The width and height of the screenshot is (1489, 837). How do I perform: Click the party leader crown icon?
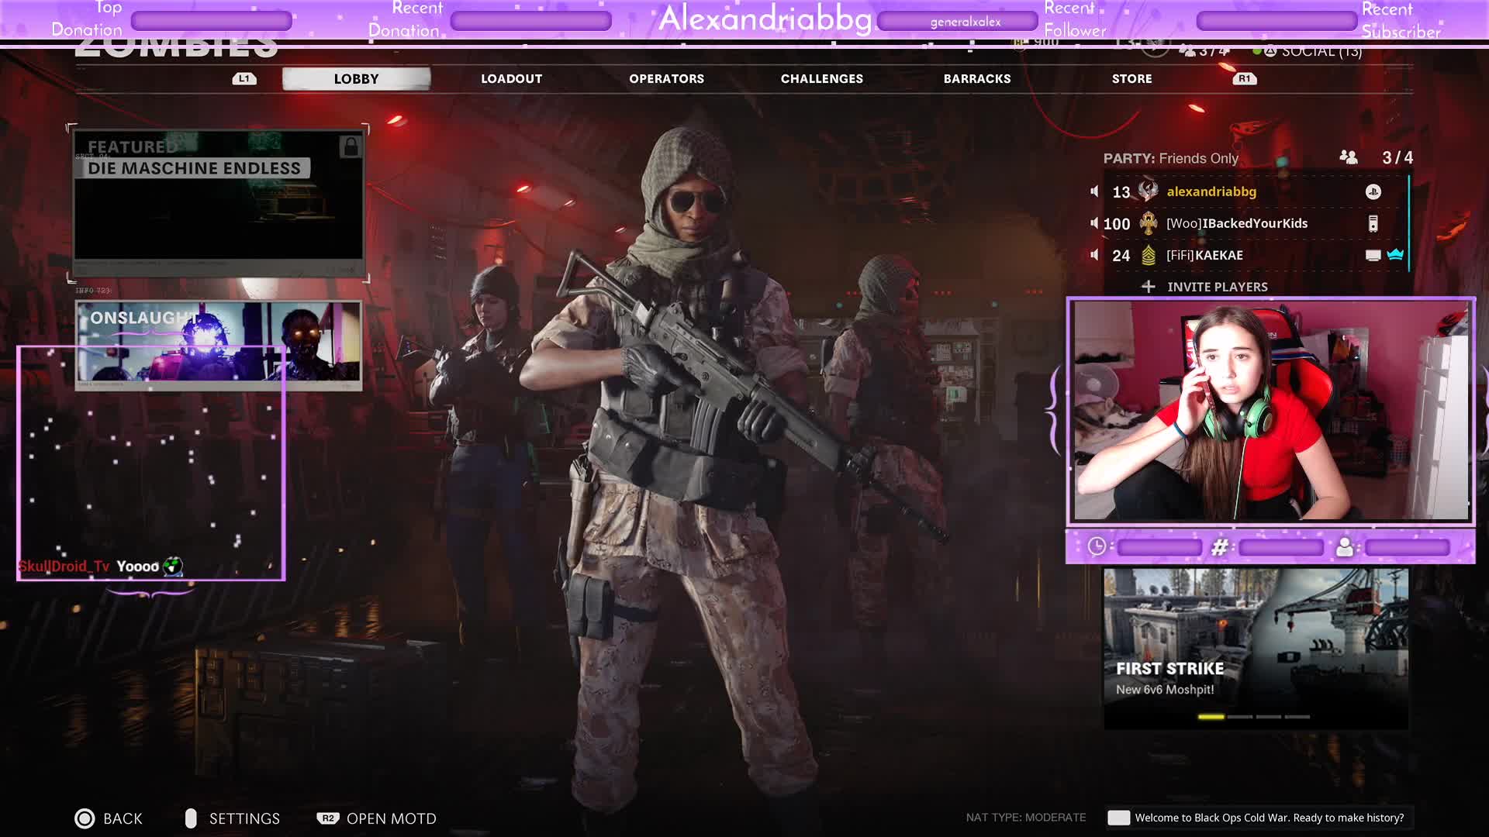tap(1395, 254)
